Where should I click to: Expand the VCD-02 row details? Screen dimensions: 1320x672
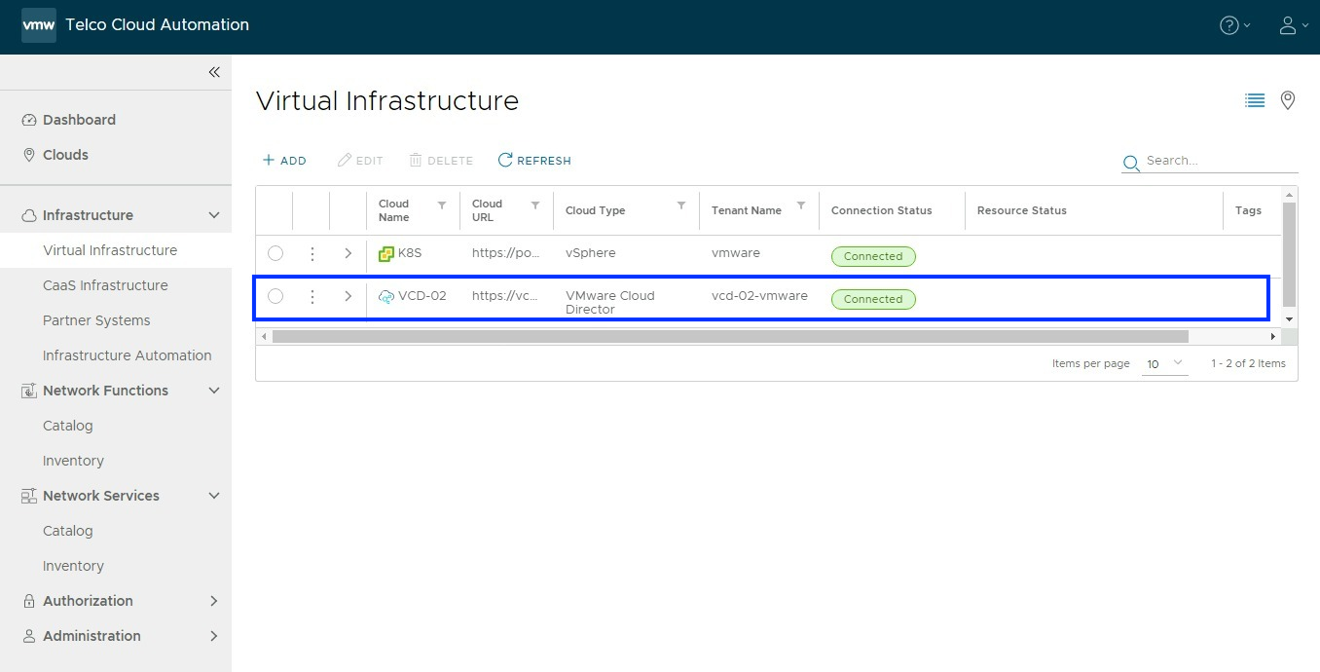348,296
